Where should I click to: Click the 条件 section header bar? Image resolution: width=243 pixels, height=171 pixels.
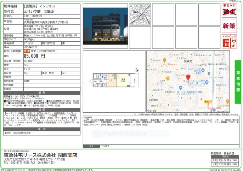[x=42, y=129]
